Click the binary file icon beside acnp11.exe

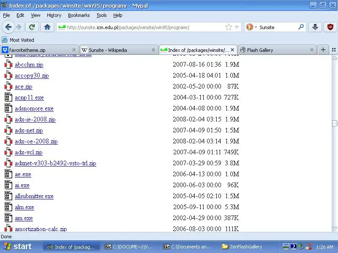click(8, 97)
